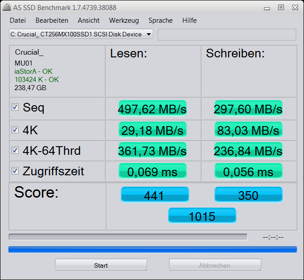Click the Score label
The height and width of the screenshot is (280, 304).
36,192
